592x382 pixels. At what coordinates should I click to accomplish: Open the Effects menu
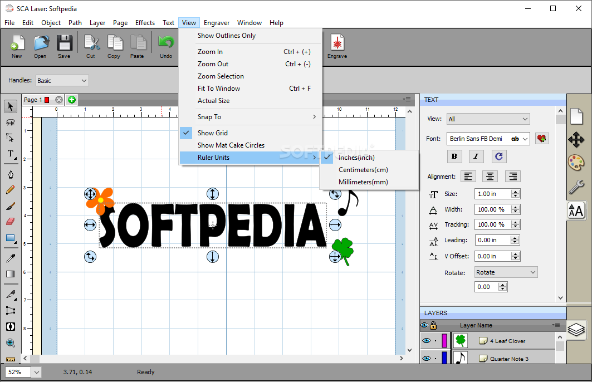[145, 23]
